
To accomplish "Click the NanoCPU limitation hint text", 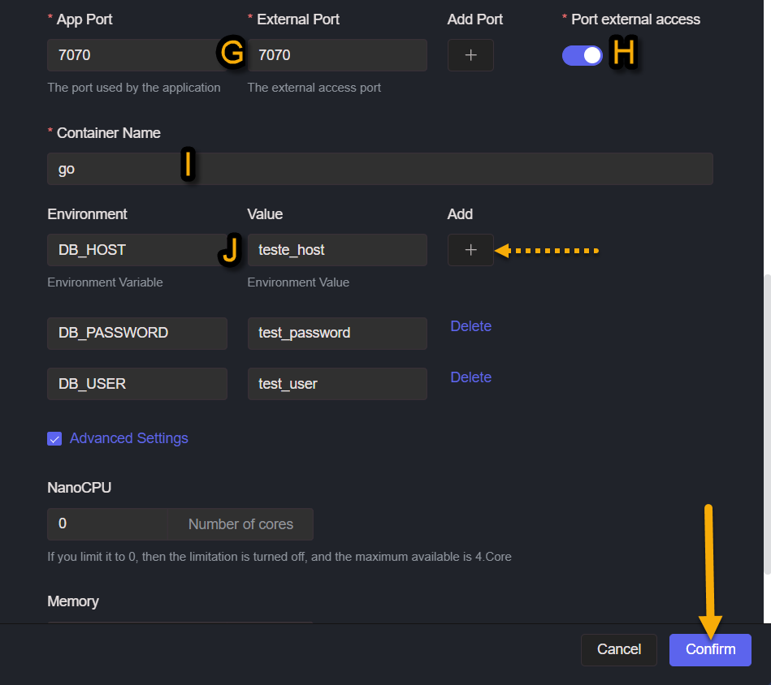I will [279, 556].
